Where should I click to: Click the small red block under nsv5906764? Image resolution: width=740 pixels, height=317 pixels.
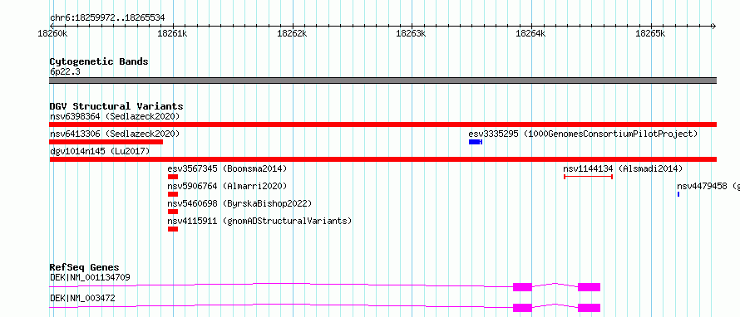point(173,194)
